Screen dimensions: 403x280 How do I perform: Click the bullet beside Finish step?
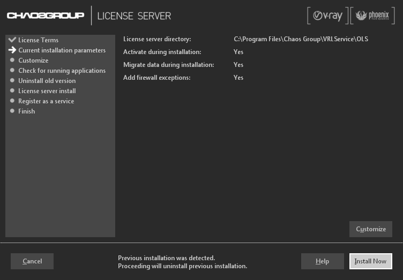click(x=12, y=111)
